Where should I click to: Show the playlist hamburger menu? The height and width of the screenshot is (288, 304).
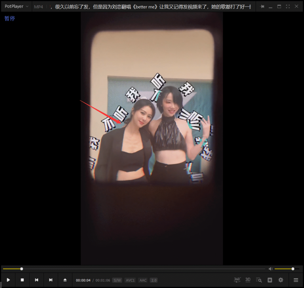click(296, 280)
